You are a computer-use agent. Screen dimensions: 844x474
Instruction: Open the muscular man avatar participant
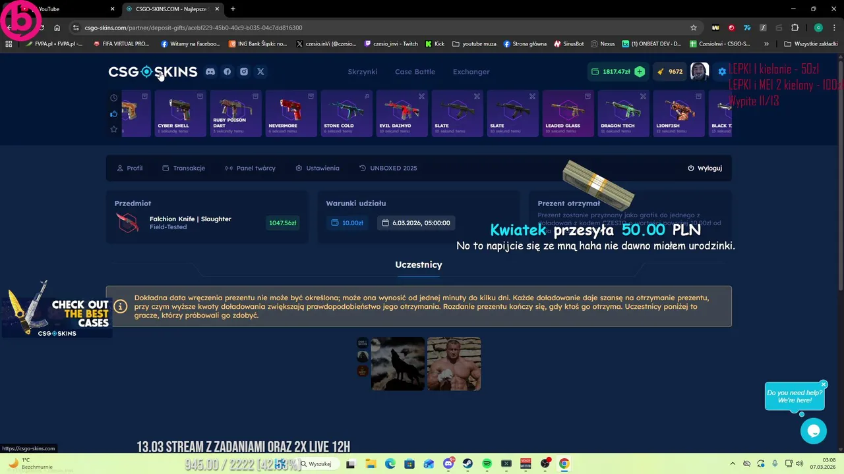pos(454,364)
